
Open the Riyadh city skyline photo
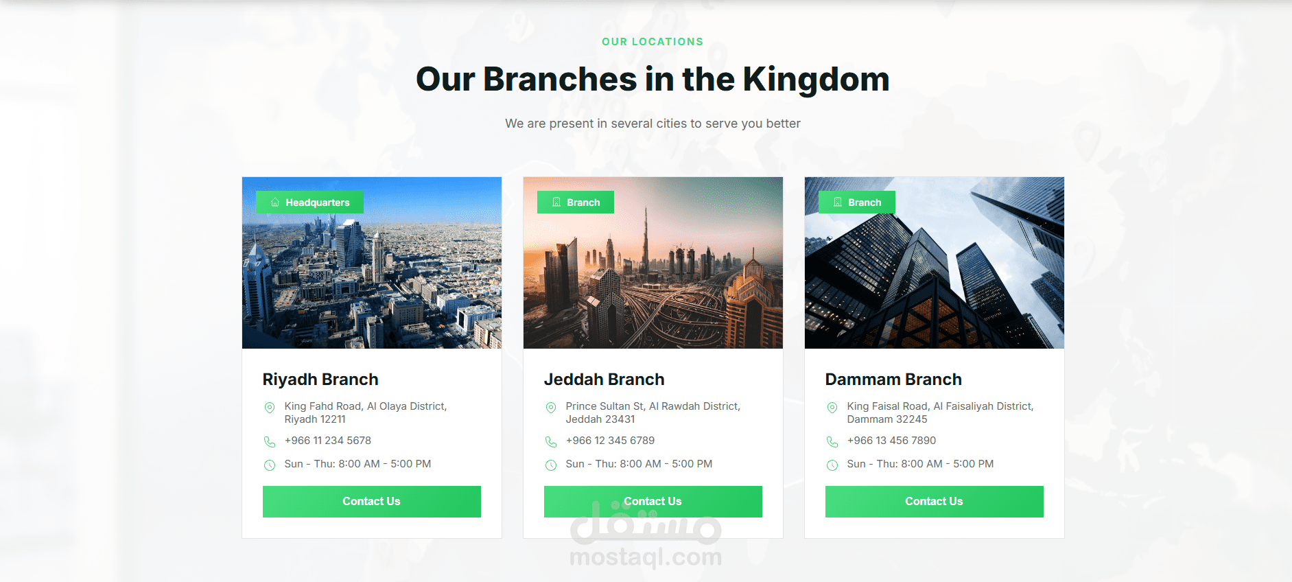[x=372, y=263]
